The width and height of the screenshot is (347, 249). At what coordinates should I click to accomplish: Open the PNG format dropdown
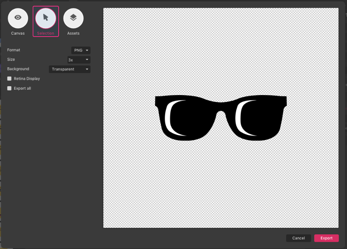81,50
